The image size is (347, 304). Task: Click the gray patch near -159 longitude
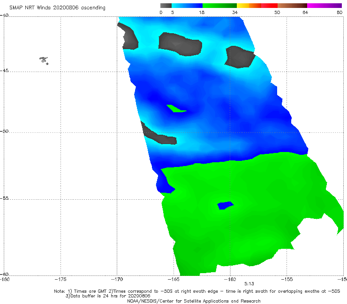point(240,57)
